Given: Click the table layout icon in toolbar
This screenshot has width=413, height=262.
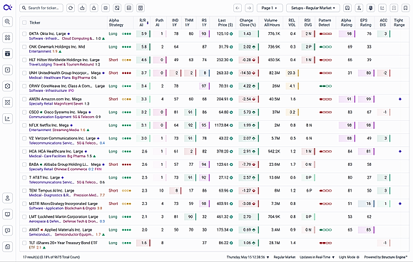Looking at the screenshot, I should [x=141, y=8].
